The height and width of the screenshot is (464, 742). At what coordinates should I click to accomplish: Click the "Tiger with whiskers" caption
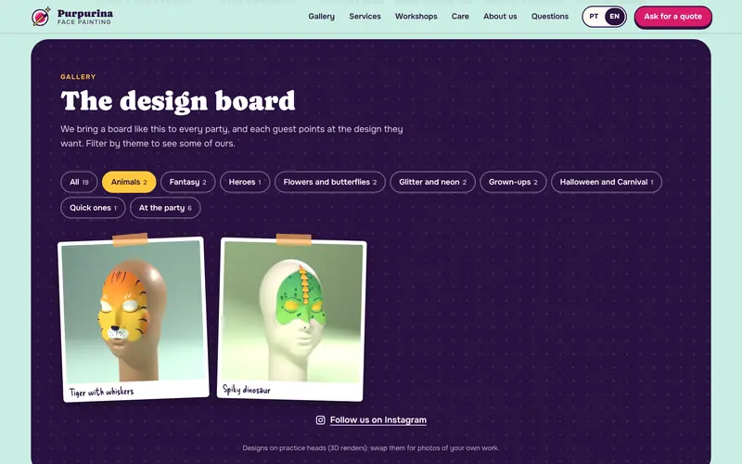tap(101, 392)
